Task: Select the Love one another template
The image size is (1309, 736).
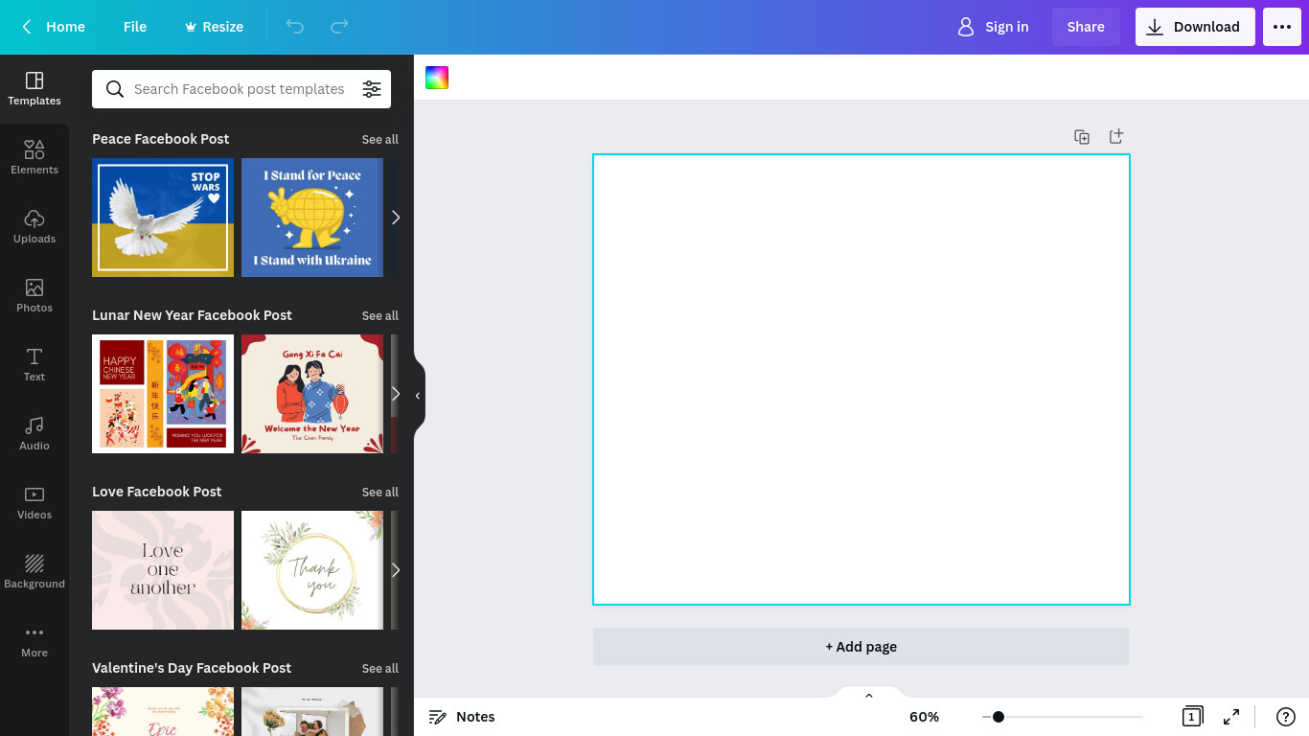Action: pyautogui.click(x=163, y=570)
